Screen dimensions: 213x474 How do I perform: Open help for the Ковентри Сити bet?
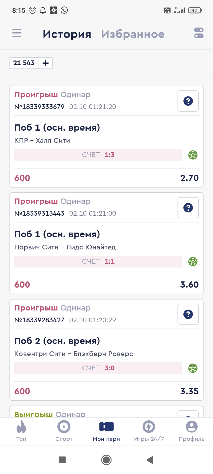pyautogui.click(x=188, y=315)
